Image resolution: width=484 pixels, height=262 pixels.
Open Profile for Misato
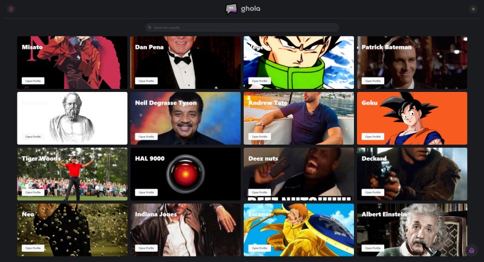tap(33, 81)
